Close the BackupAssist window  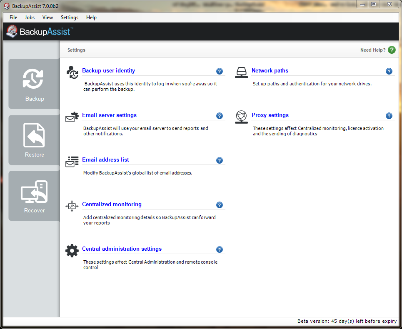(x=390, y=4)
